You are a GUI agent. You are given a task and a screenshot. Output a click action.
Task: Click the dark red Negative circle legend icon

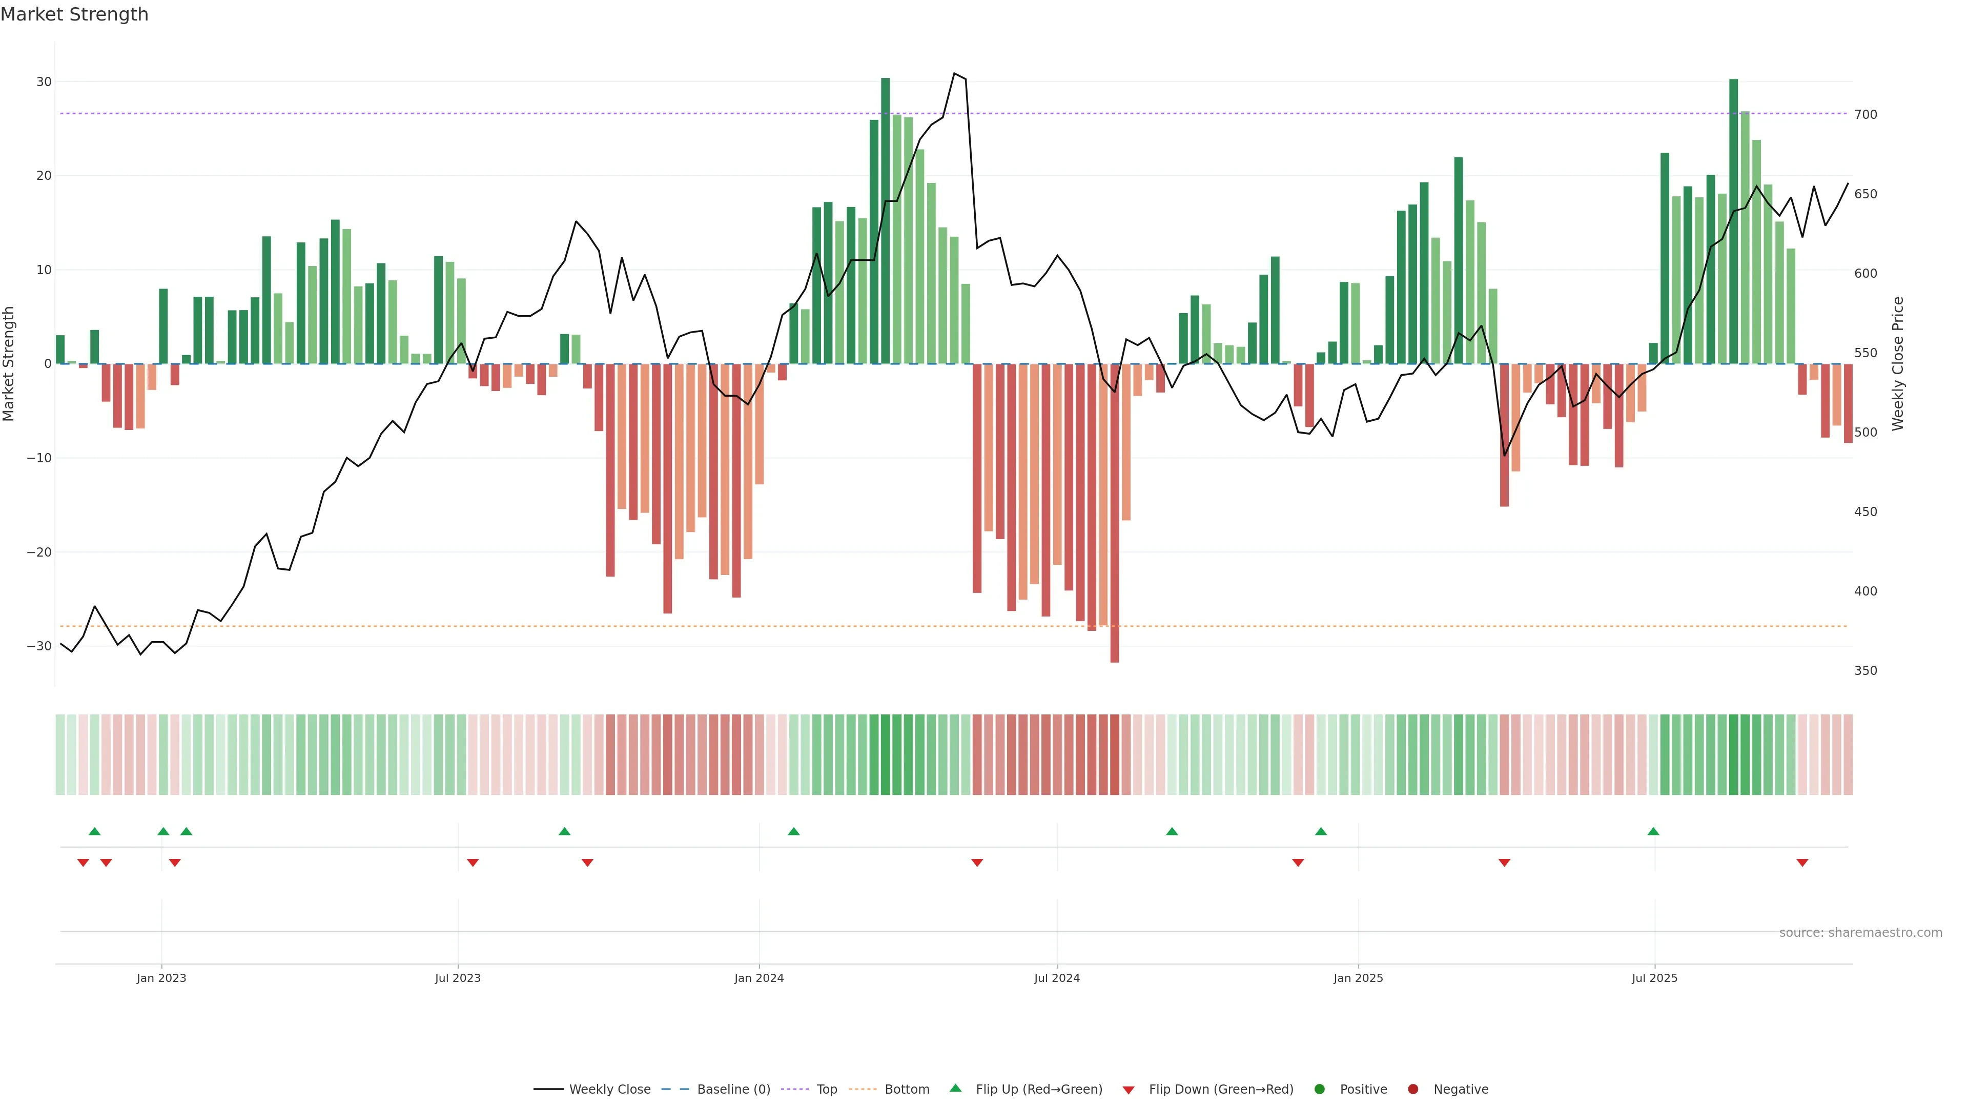[1412, 1089]
